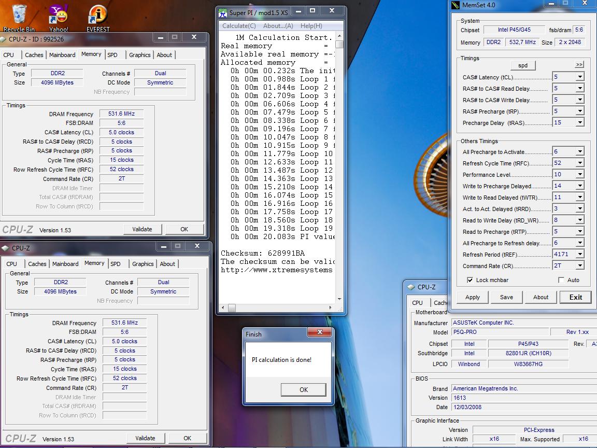Click the upper CPU-Z ID 992526 title icon
Screen dimensions: 597x448
(3, 39)
